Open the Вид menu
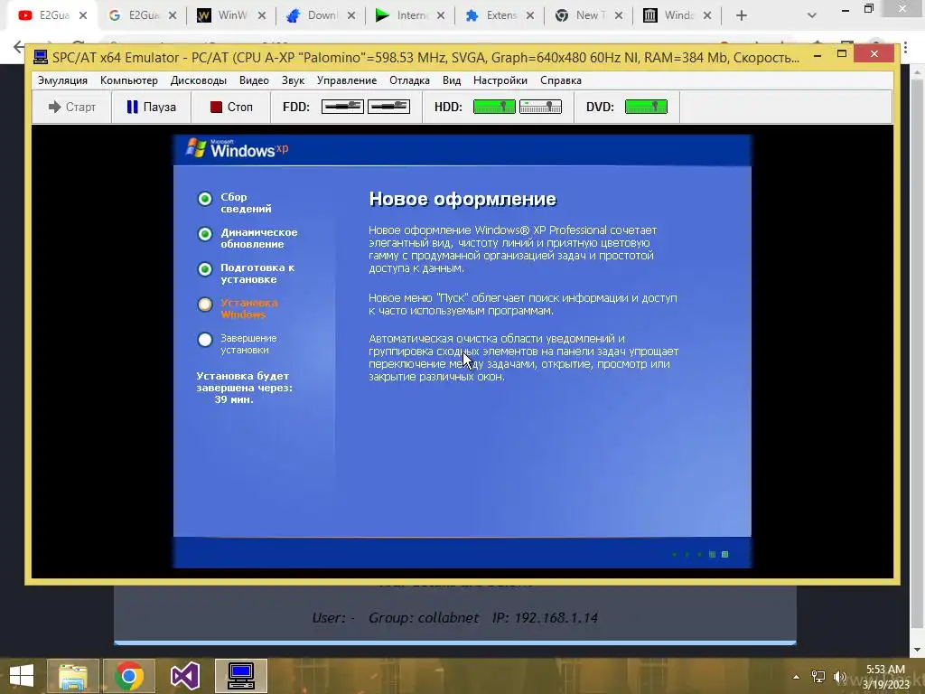925x694 pixels. point(452,80)
